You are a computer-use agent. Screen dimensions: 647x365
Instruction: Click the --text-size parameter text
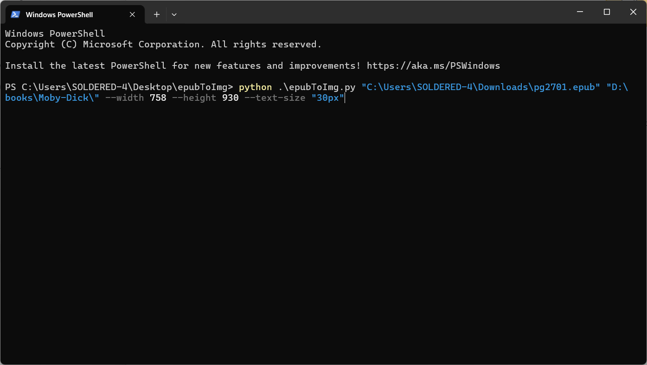[275, 98]
